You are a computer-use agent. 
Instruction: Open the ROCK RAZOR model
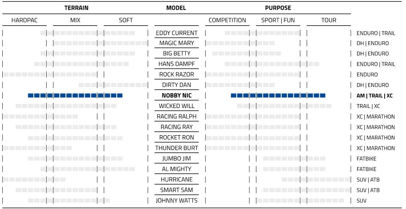click(177, 75)
